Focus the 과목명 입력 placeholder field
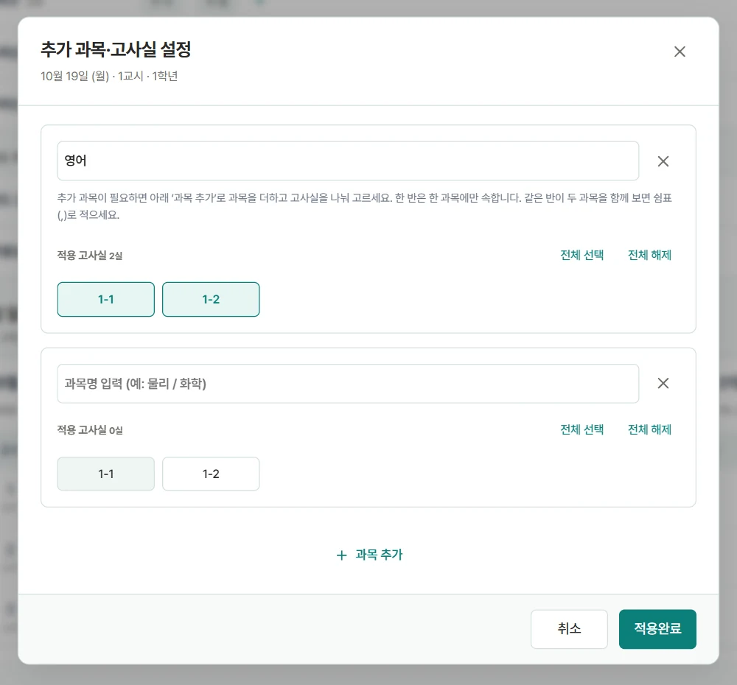The image size is (737, 685). (348, 383)
